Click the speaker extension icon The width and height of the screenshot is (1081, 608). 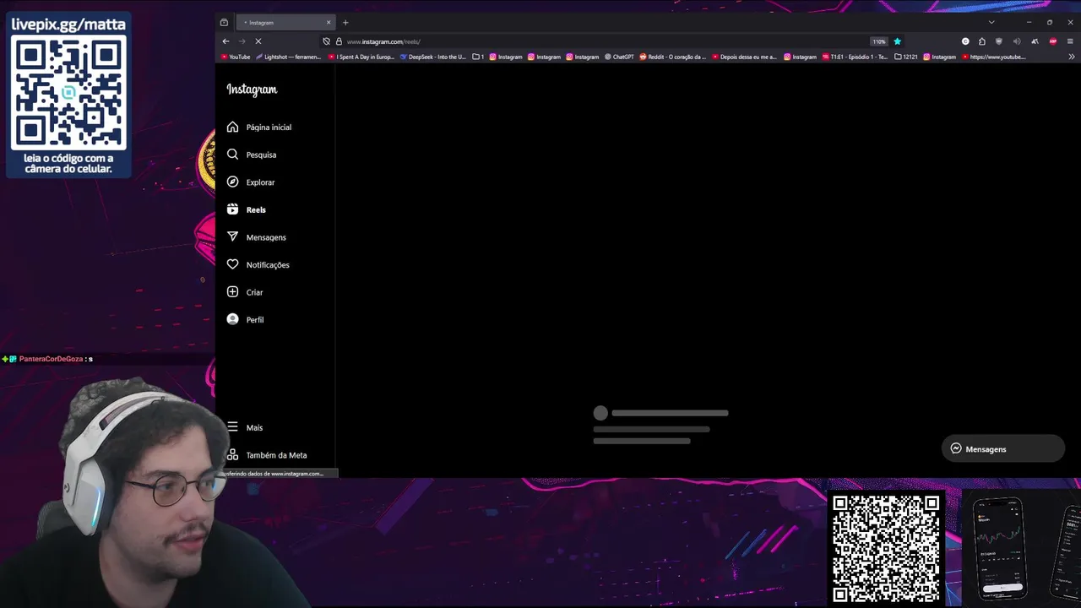tap(1017, 41)
